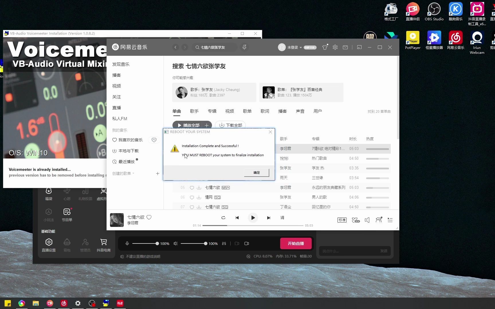Screen dimensions: 495x309
Task: Open 最近播放 in the sidebar
Action: tap(123, 162)
